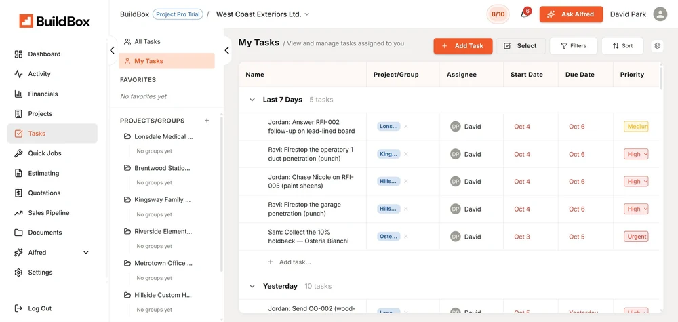This screenshot has width=678, height=322.
Task: Open West Coast Exteriors Ltd. company dropdown
Action: click(263, 14)
